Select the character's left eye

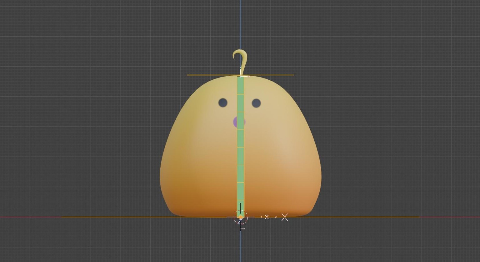pos(223,103)
